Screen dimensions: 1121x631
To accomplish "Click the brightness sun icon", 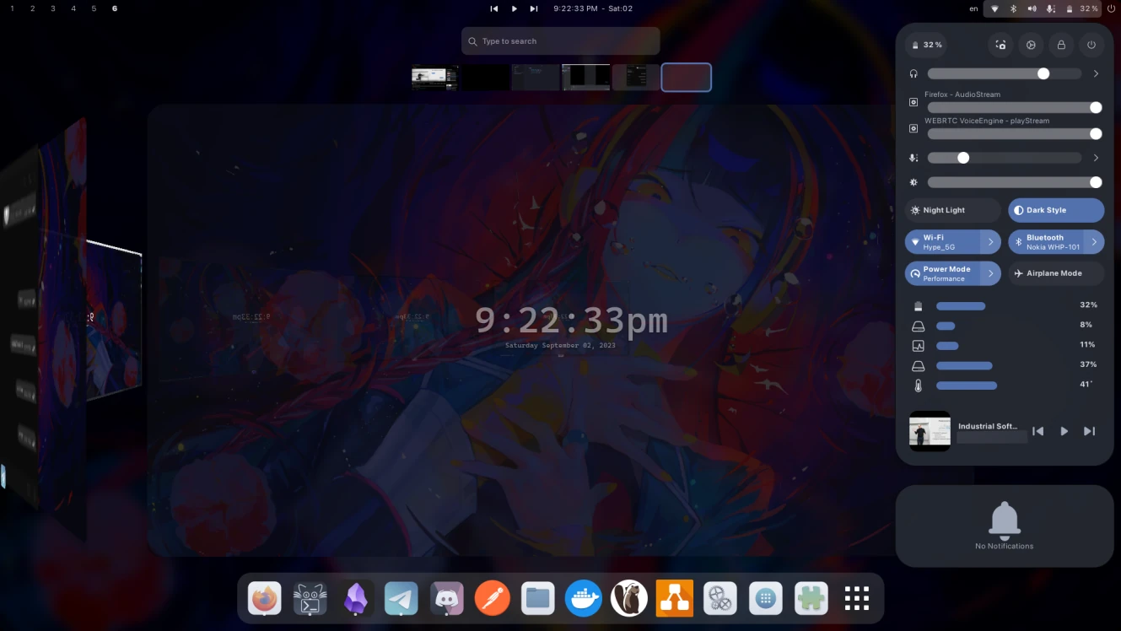I will 914,182.
